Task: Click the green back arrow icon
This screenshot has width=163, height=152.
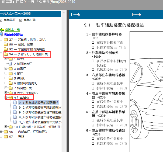Action: tap(2, 30)
